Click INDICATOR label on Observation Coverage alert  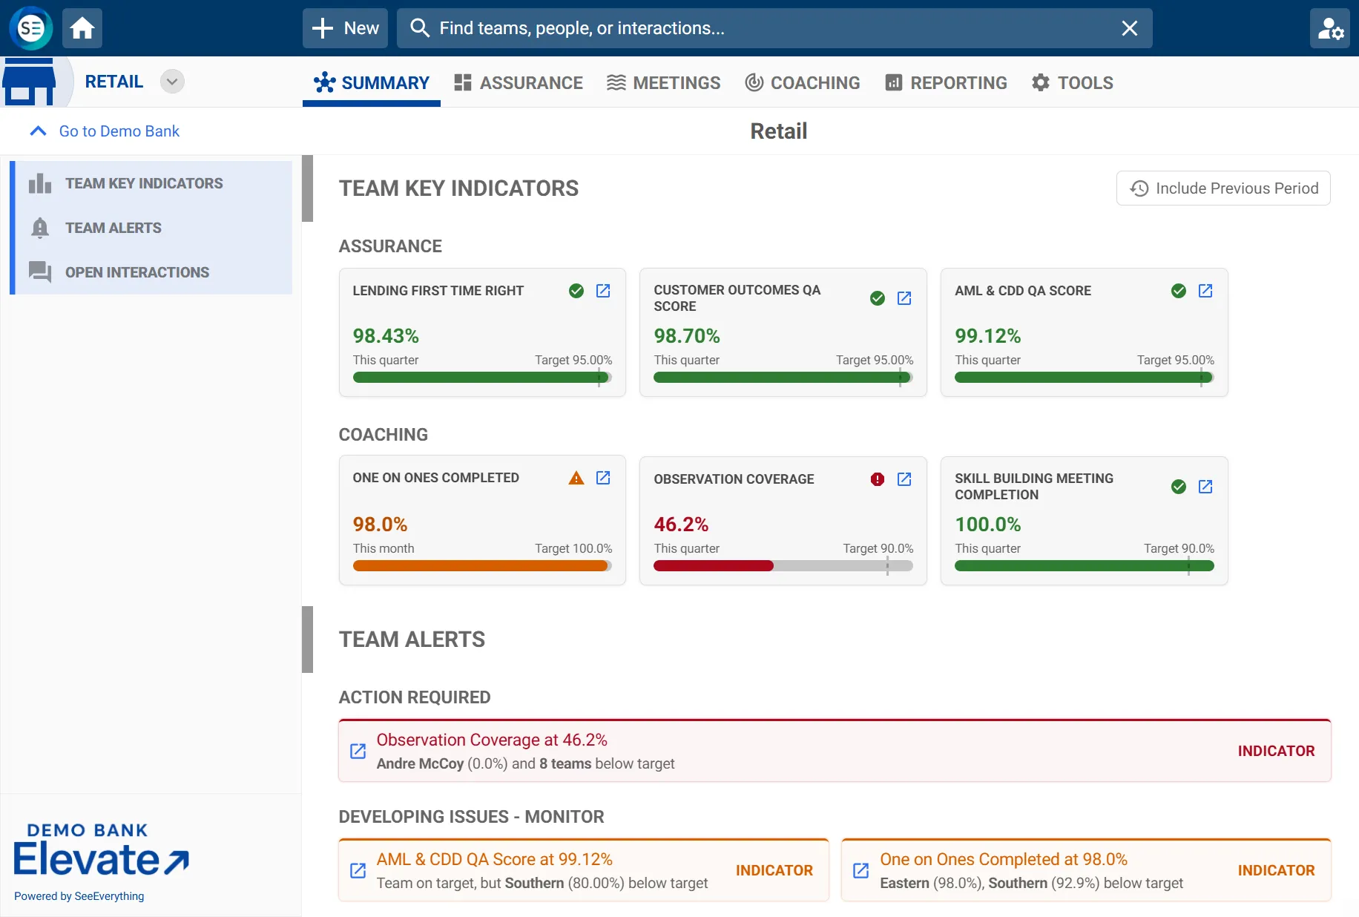[x=1276, y=751]
